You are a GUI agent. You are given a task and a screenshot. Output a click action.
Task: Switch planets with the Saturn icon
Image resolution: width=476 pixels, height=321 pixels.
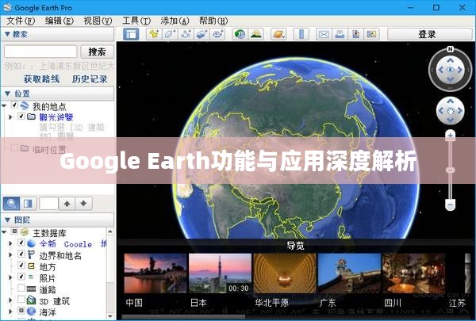[278, 34]
